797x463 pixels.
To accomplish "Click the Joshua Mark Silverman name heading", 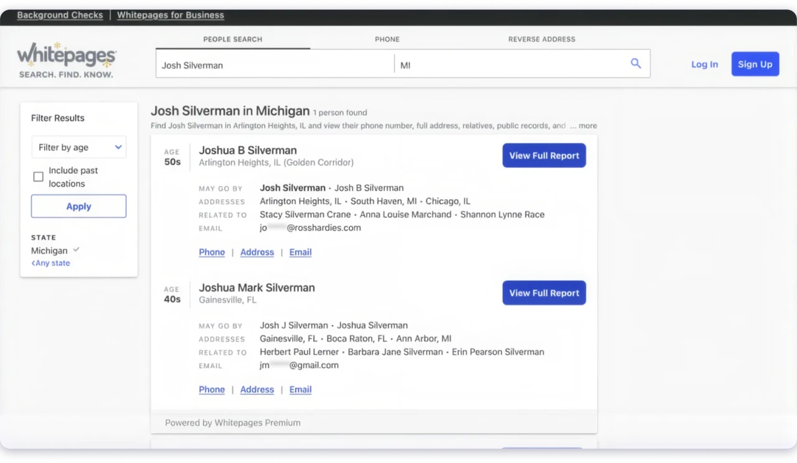I will coord(257,288).
